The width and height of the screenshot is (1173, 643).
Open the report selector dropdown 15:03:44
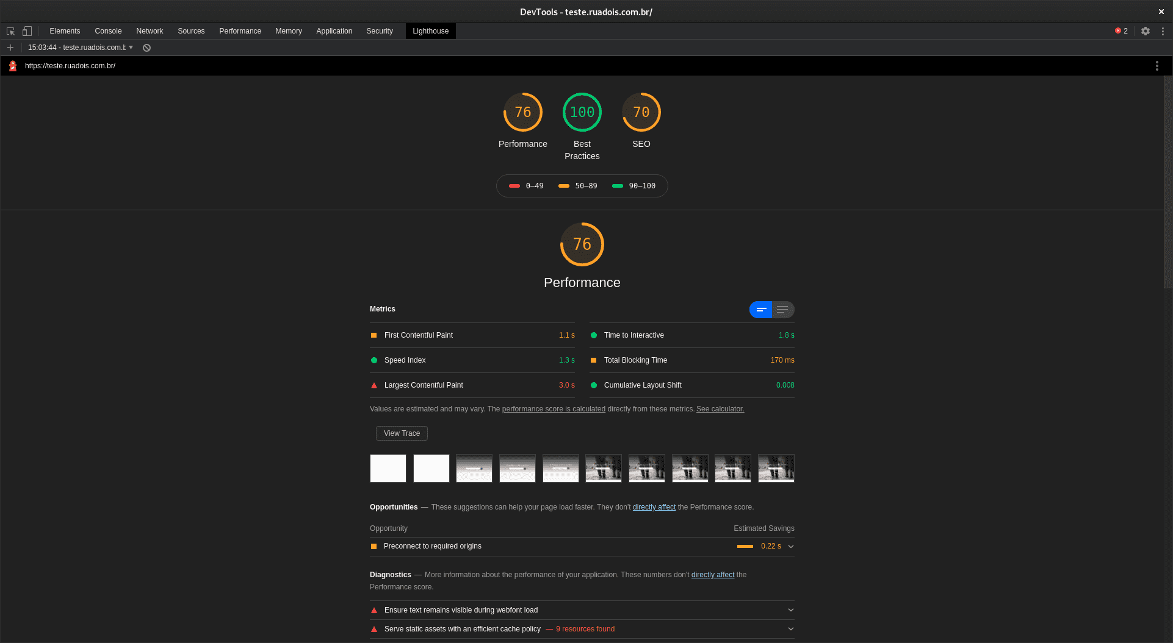81,48
